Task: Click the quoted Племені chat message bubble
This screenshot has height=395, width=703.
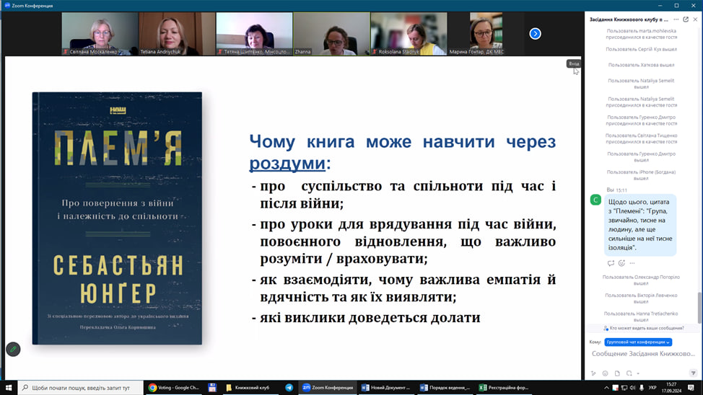Action: tap(639, 225)
